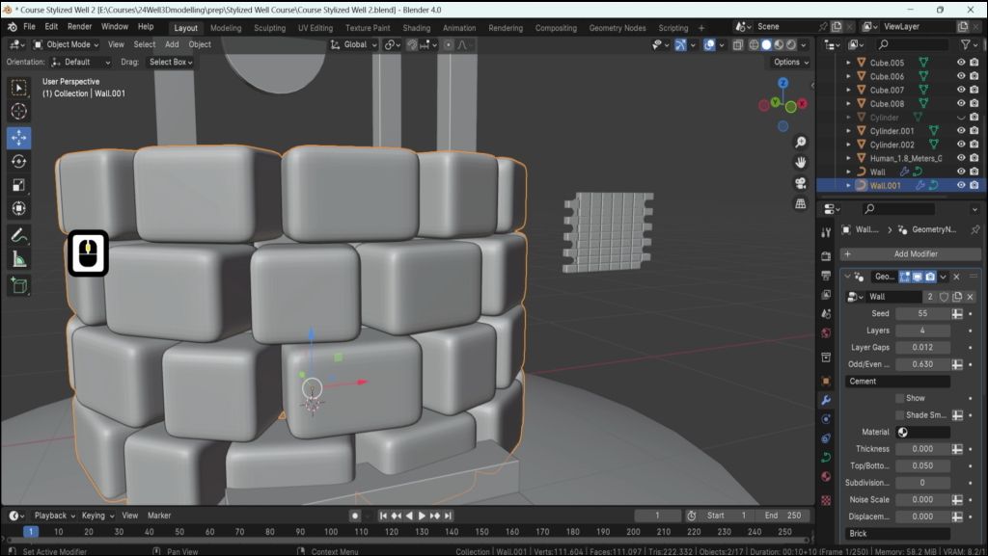988x556 pixels.
Task: Disable Cube.008 in renders
Action: click(974, 103)
